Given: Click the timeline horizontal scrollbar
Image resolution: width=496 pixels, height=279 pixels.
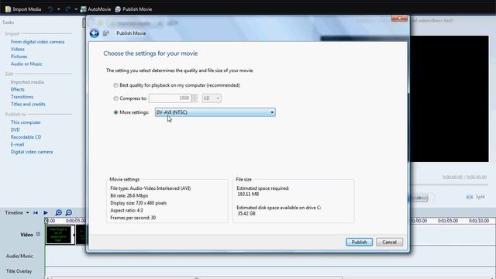Looking at the screenshot, I should click(x=196, y=277).
